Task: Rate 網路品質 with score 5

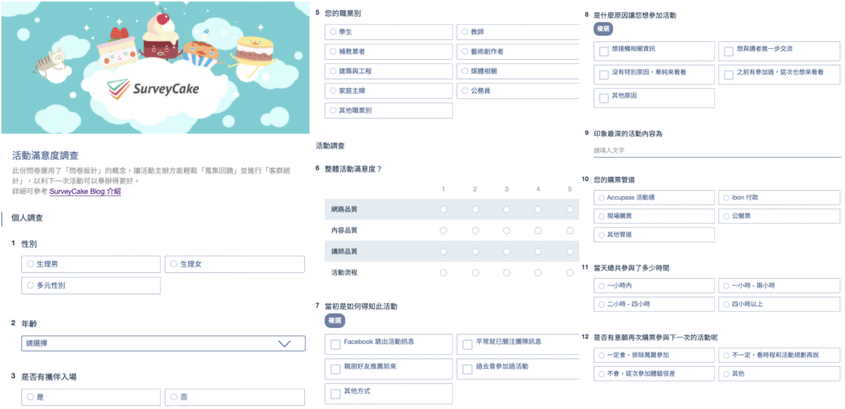Action: coord(570,209)
